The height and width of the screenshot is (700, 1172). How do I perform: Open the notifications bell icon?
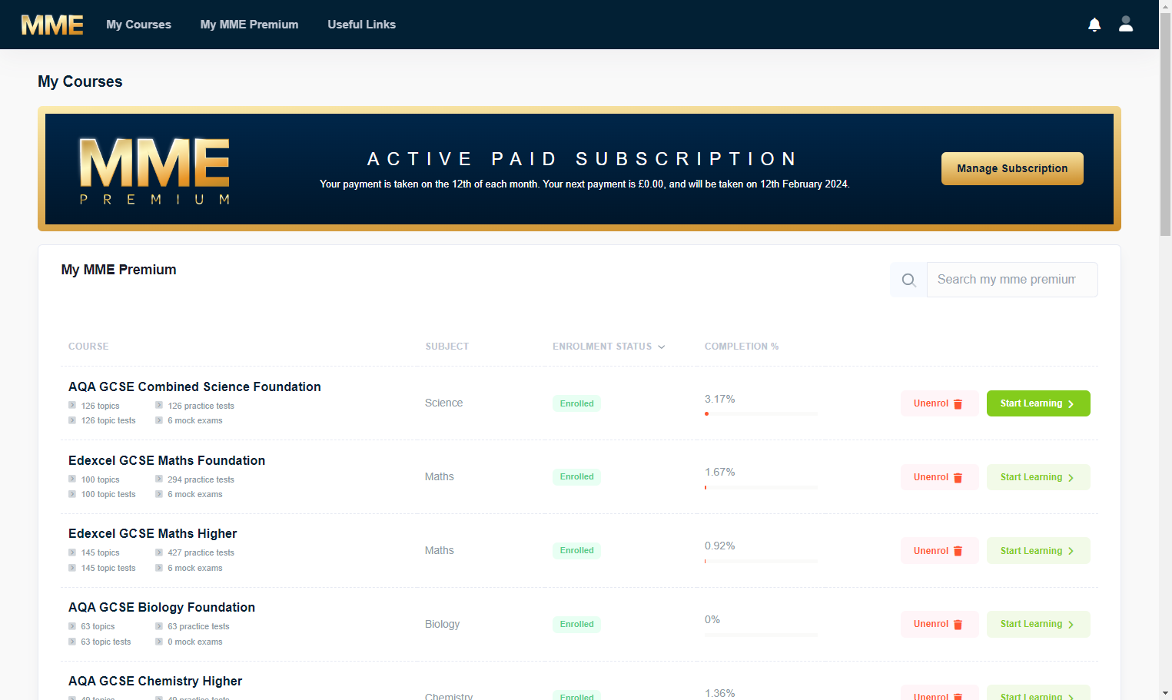tap(1094, 25)
